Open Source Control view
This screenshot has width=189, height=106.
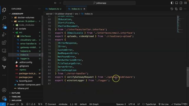(4, 26)
